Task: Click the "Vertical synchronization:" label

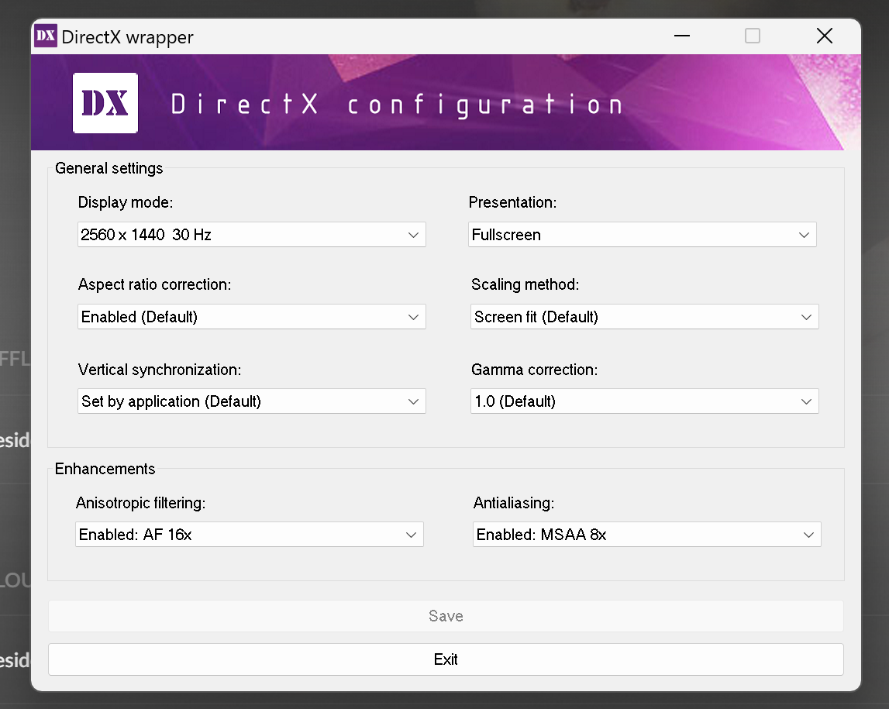Action: click(x=160, y=370)
